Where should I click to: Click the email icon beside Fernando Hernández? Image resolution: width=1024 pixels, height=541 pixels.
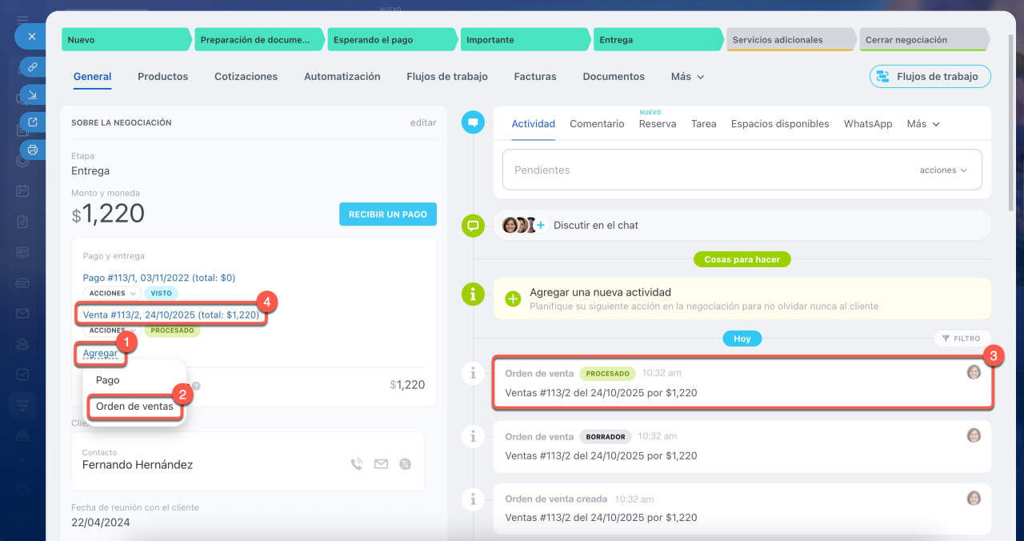pyautogui.click(x=381, y=464)
